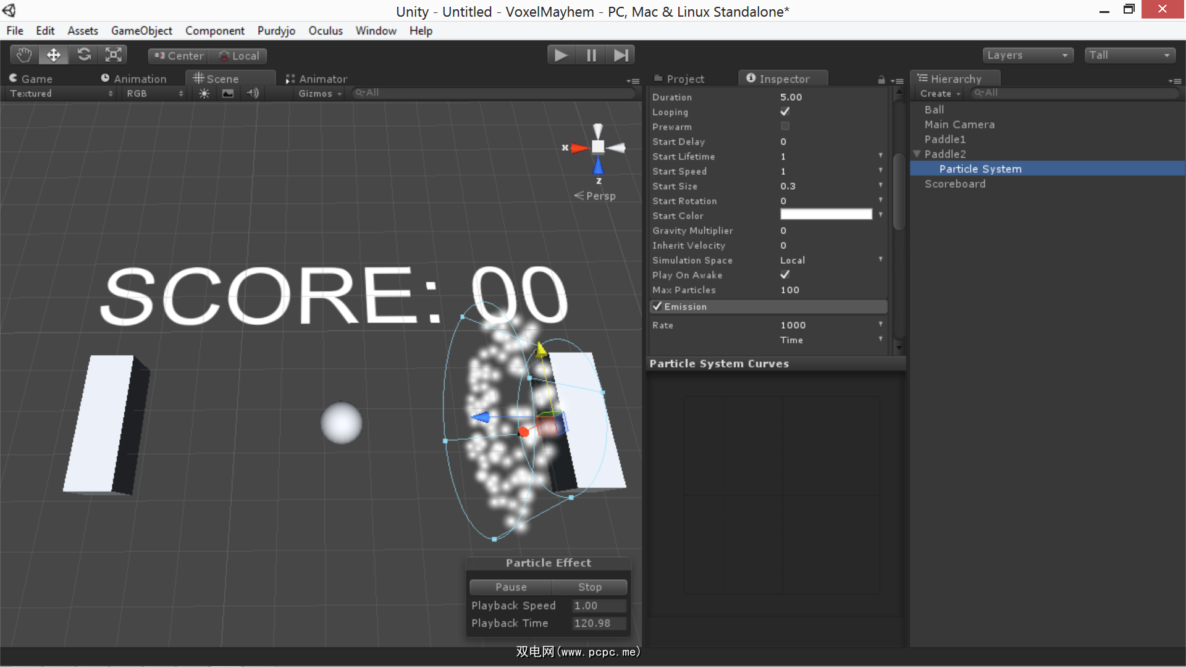
Task: Stop the particle effect
Action: pos(589,587)
